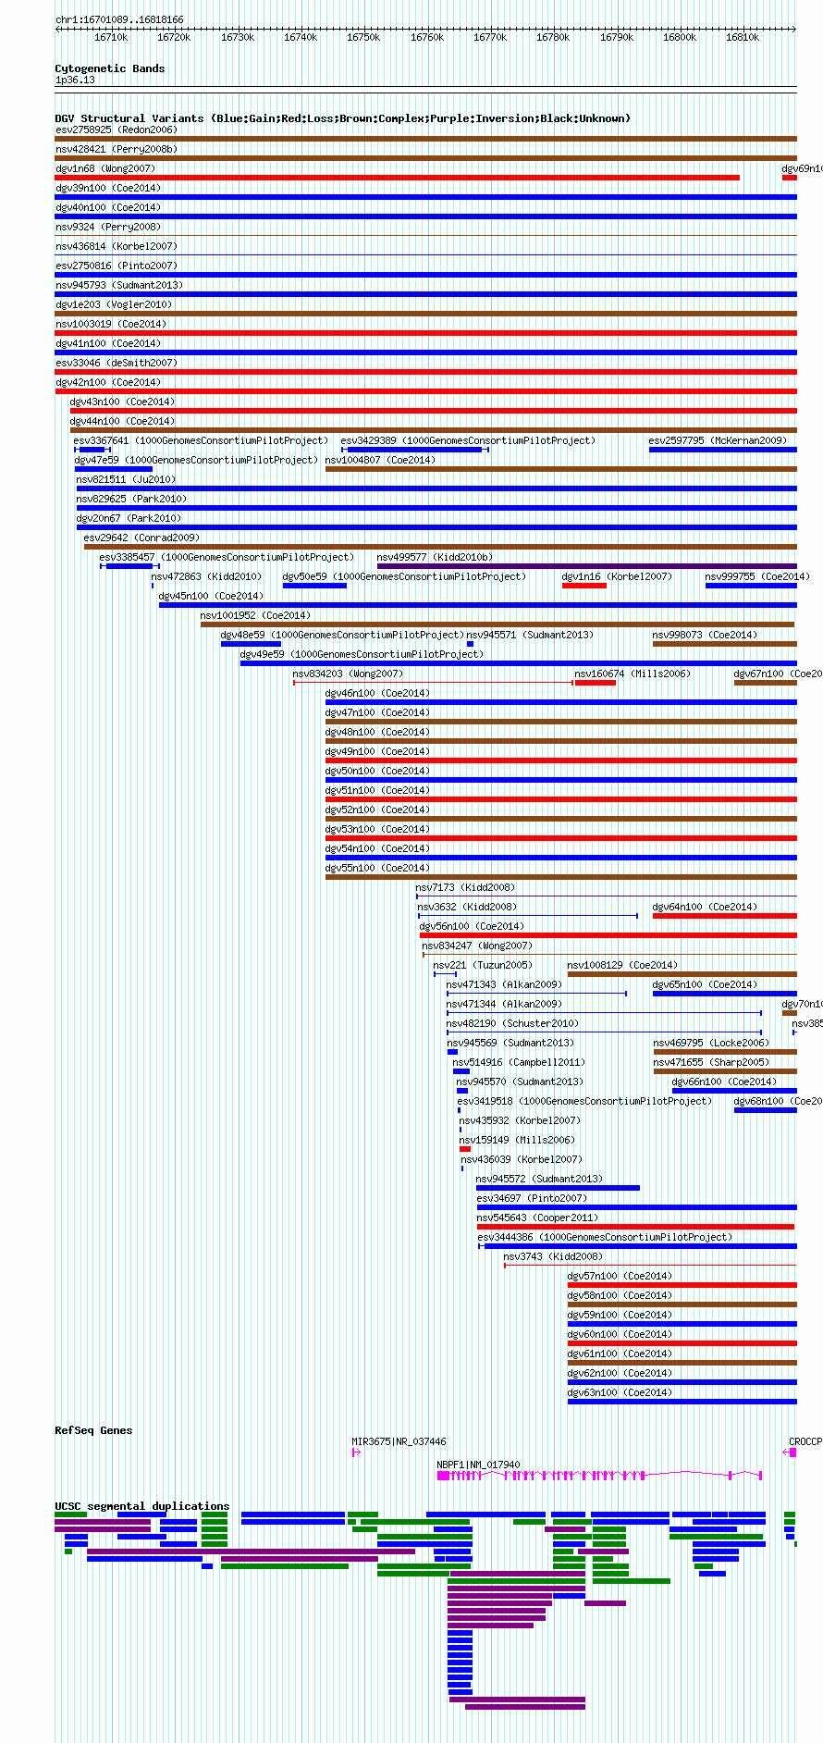Image resolution: width=823 pixels, height=1743 pixels.
Task: Open variant nsv428421 (Perry2008b)
Action: click(116, 149)
